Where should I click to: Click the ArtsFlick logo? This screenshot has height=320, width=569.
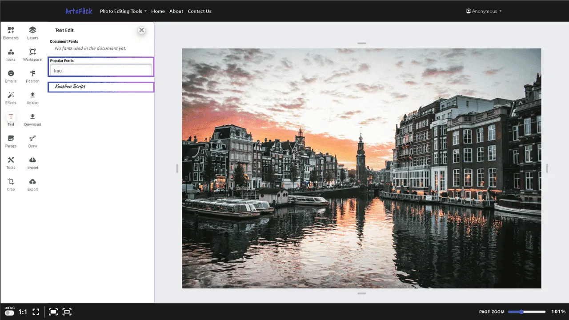point(79,11)
